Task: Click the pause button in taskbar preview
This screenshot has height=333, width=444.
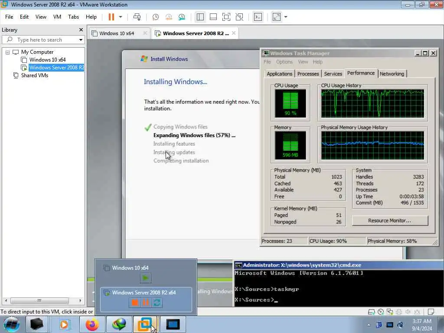Action: [x=146, y=303]
